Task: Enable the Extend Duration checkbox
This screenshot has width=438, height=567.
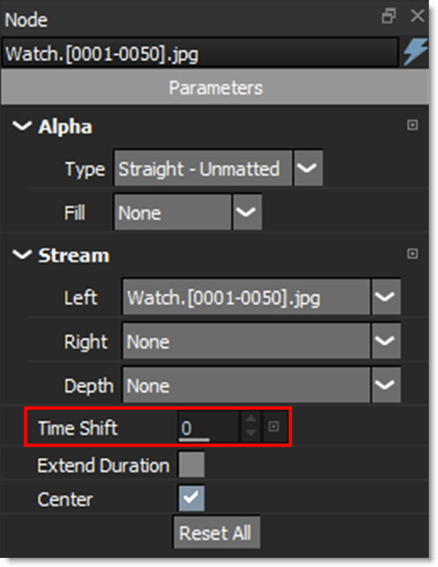Action: coord(191,465)
